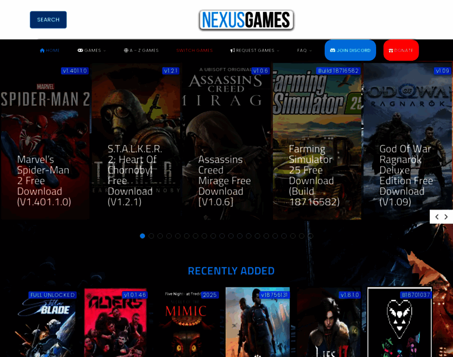Click the JOIN DISCORD button

(x=350, y=50)
